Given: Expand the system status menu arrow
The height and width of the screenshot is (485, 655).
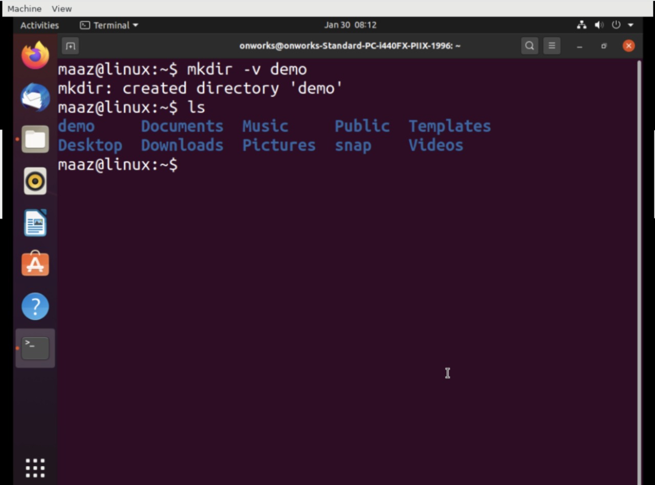Looking at the screenshot, I should (x=631, y=25).
